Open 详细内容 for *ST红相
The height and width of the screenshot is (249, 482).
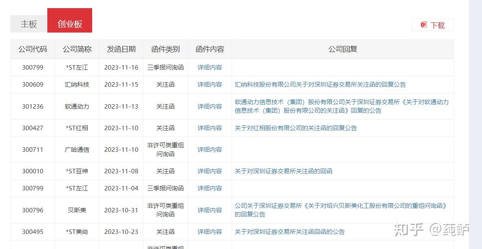click(x=210, y=128)
